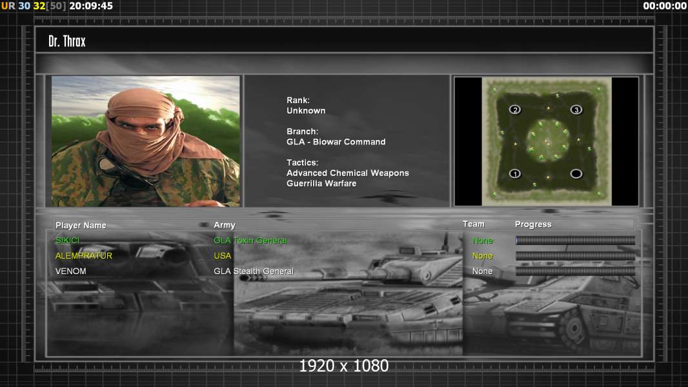
Task: Click start position 2 marker on minimap
Action: tap(514, 110)
